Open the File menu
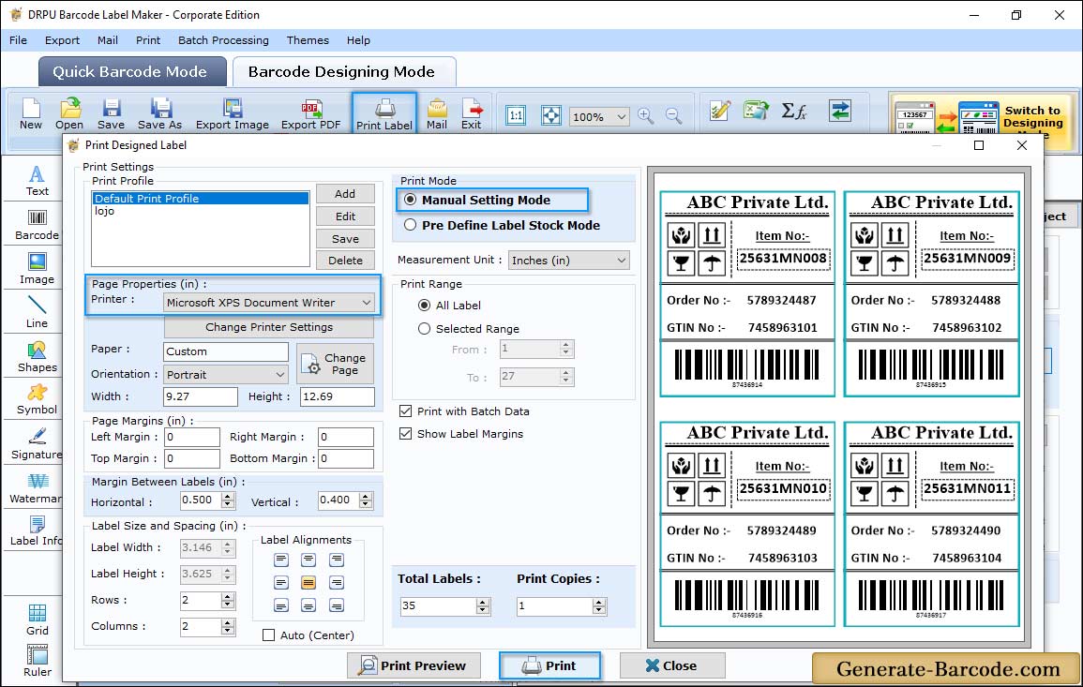The height and width of the screenshot is (687, 1083). click(x=18, y=40)
